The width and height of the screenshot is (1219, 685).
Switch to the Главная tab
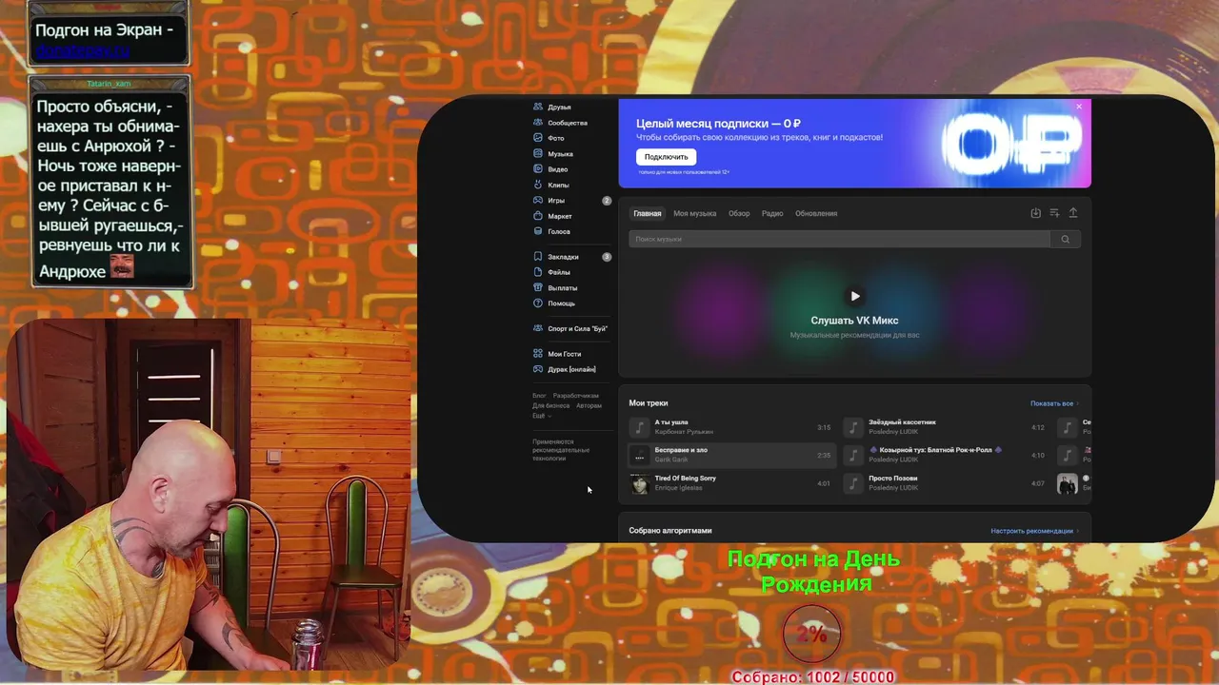[x=648, y=213]
